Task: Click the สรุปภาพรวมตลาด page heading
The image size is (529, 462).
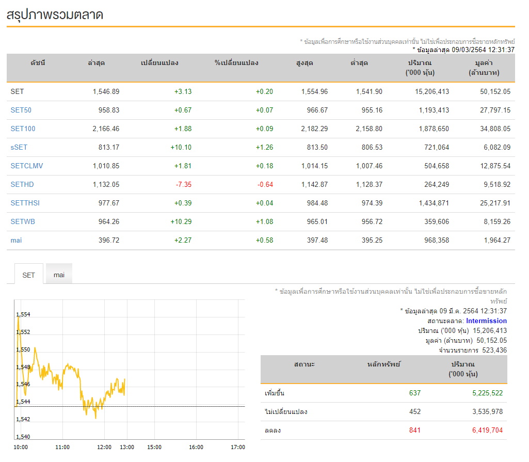Action: (55, 15)
